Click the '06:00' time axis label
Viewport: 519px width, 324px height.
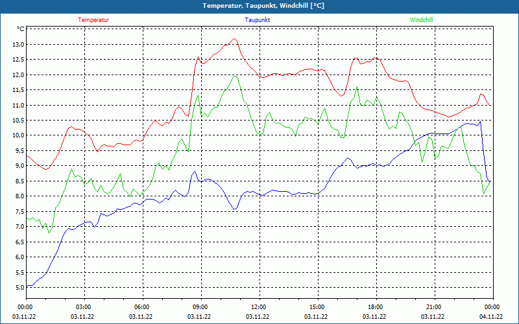coord(143,307)
